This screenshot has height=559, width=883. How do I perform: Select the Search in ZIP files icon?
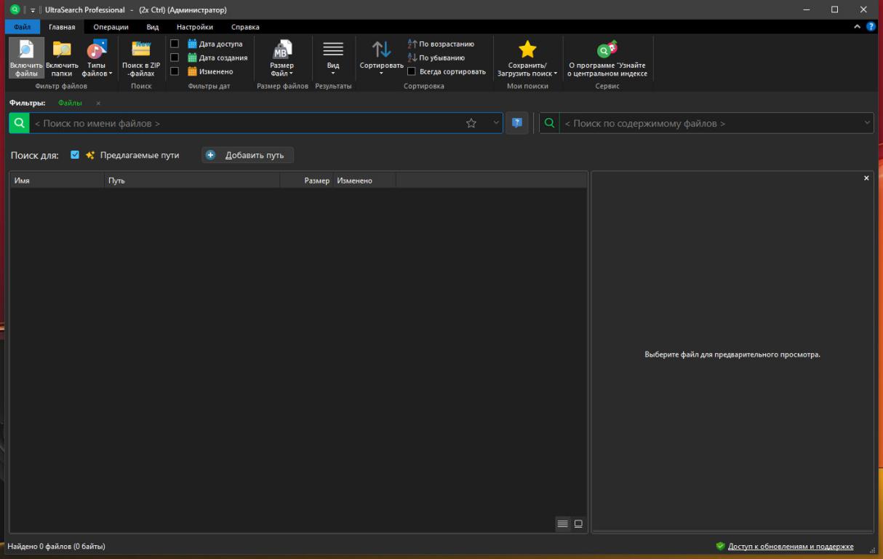(141, 49)
